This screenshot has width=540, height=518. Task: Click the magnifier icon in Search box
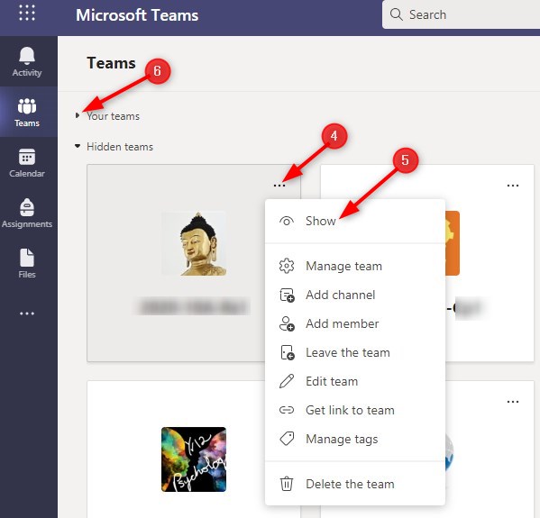point(396,14)
